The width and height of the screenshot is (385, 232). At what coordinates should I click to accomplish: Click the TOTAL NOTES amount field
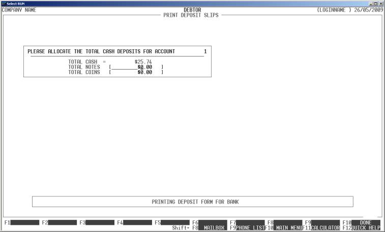pos(136,67)
